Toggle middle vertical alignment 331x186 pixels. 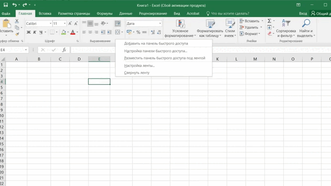point(90,23)
